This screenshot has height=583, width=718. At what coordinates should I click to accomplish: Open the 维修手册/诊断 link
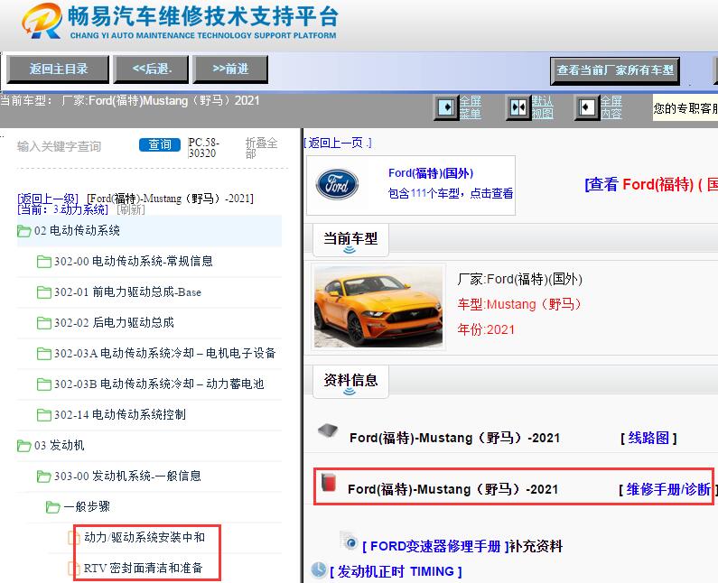click(667, 489)
